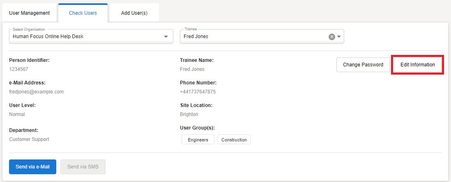
Task: Click the phone number +441737647875
Action: [x=198, y=92]
